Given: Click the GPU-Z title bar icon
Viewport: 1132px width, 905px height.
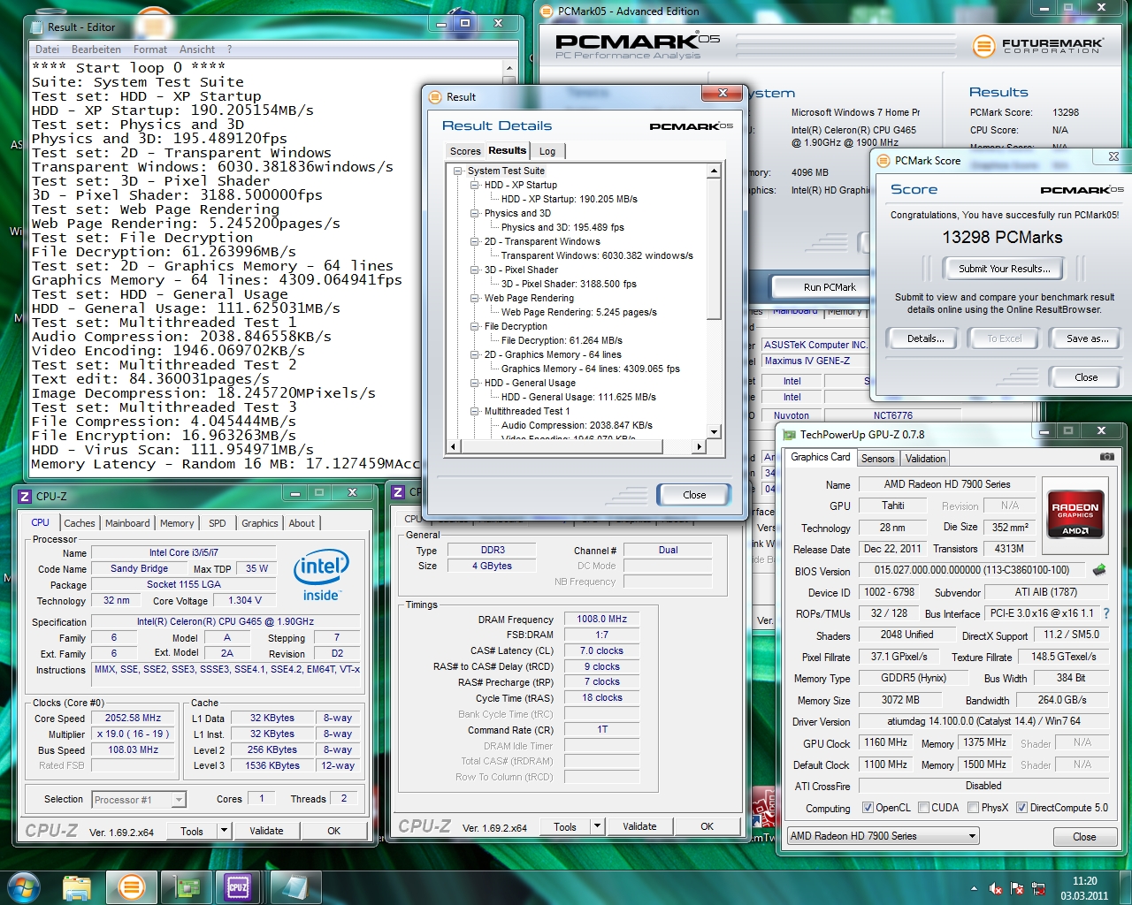Looking at the screenshot, I should click(788, 434).
